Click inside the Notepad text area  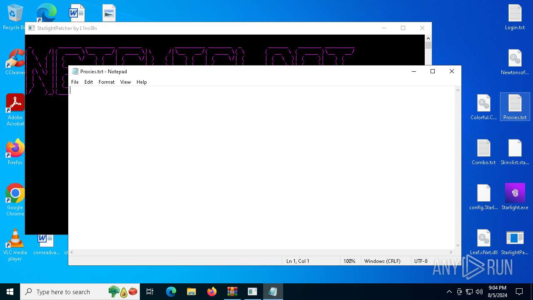point(262,167)
